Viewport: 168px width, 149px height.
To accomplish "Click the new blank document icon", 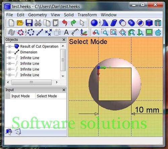I will (11, 23).
